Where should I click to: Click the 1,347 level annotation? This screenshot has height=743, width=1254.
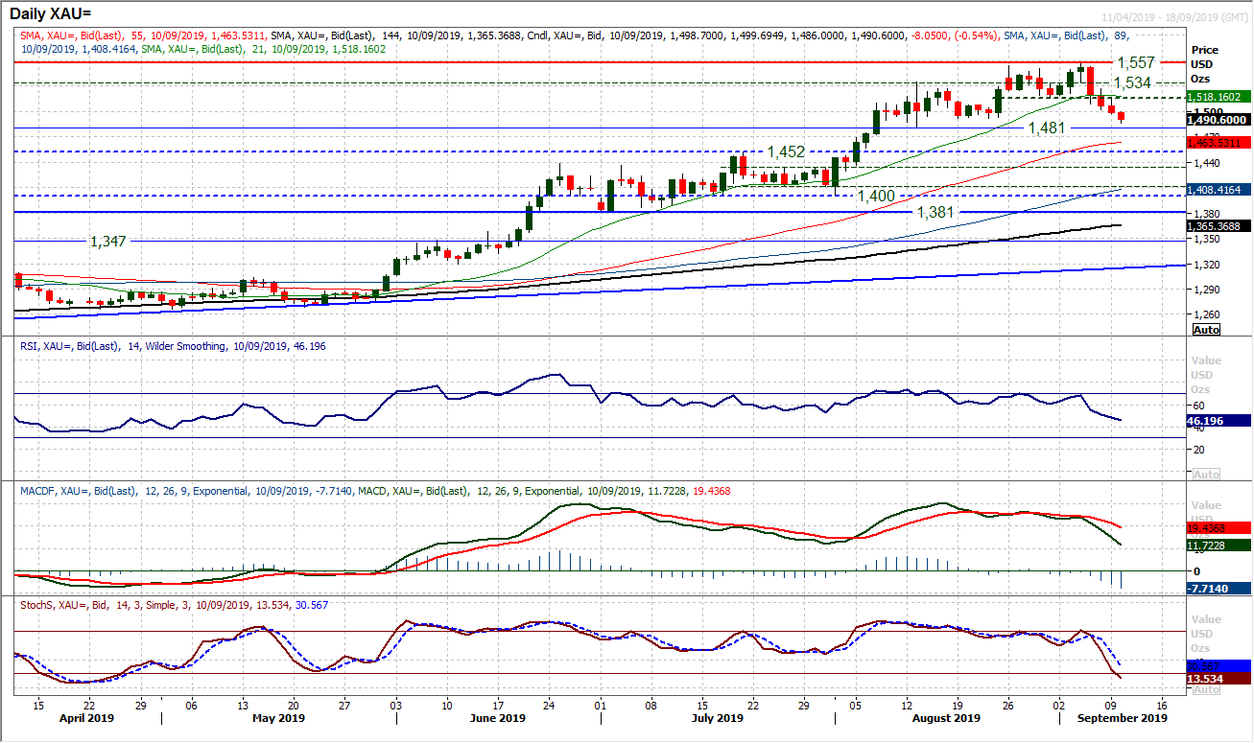[108, 242]
